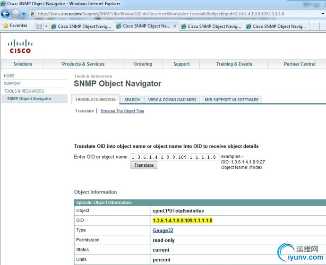This screenshot has height=265, width=326.
Task: Click the highlighted OID value 1.3.6.1.4.1.9.9.109.1.1.1.1.8
Action: click(x=182, y=221)
